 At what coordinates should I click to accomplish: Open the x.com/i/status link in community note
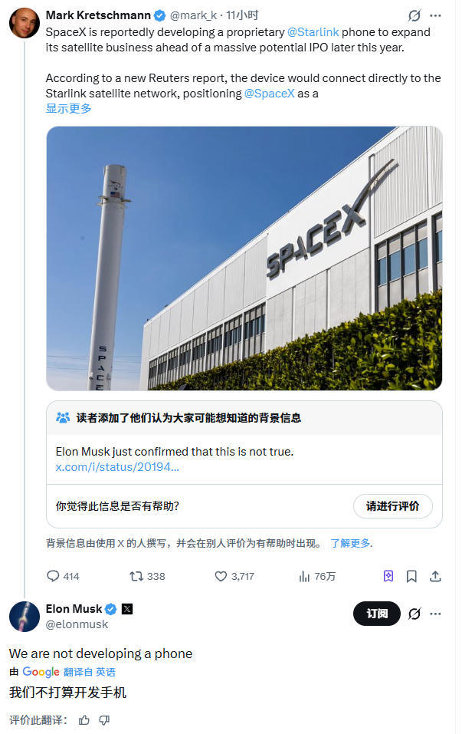117,467
